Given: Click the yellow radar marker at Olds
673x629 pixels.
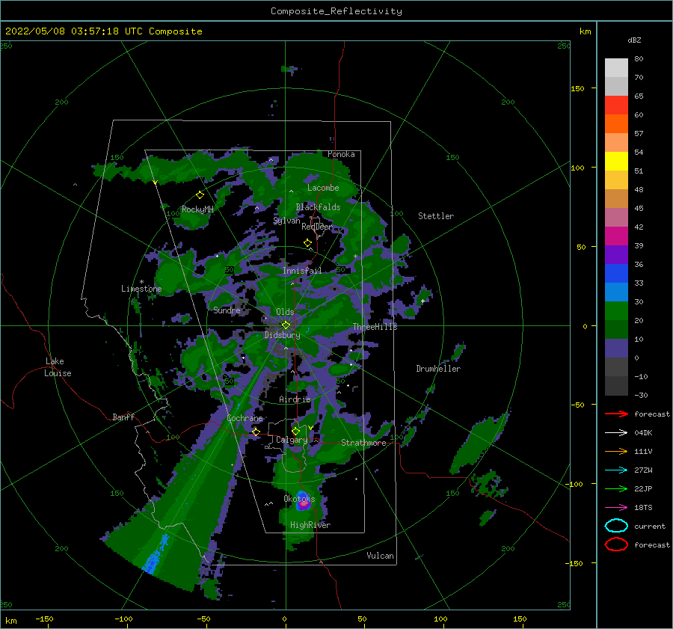Looking at the screenshot, I should click(286, 325).
